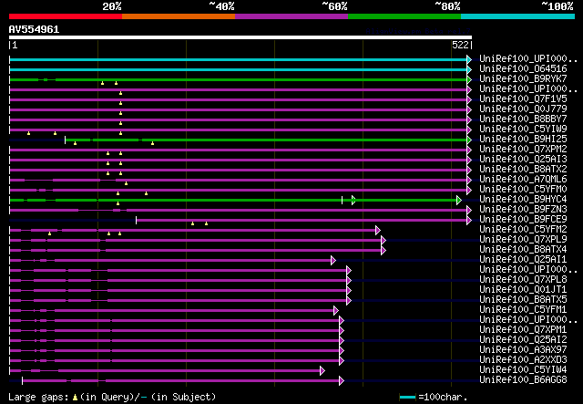Click the cyan arrowhead ending the O64516 alignment

coord(469,69)
